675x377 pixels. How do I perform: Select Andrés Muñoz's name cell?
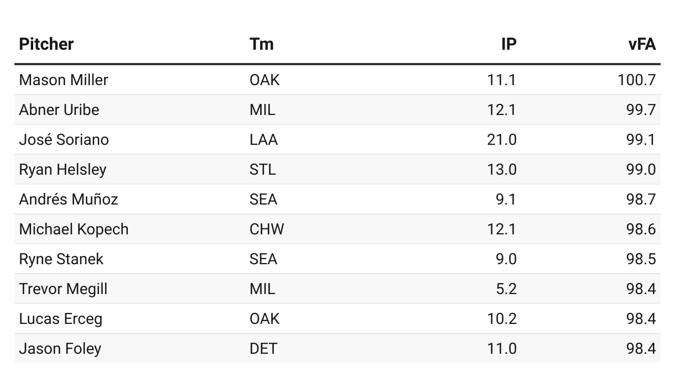tap(68, 200)
